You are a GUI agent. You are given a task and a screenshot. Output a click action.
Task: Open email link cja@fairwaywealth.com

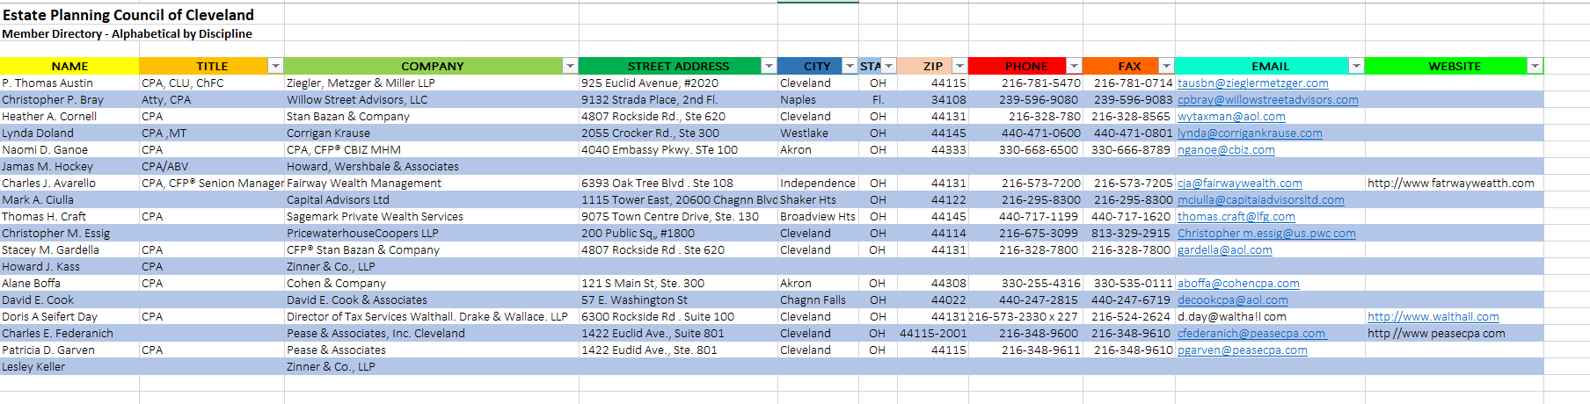(x=1240, y=184)
